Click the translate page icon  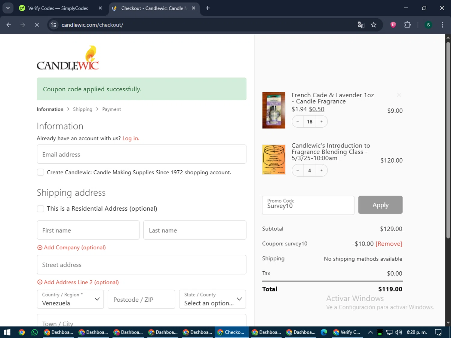click(361, 25)
